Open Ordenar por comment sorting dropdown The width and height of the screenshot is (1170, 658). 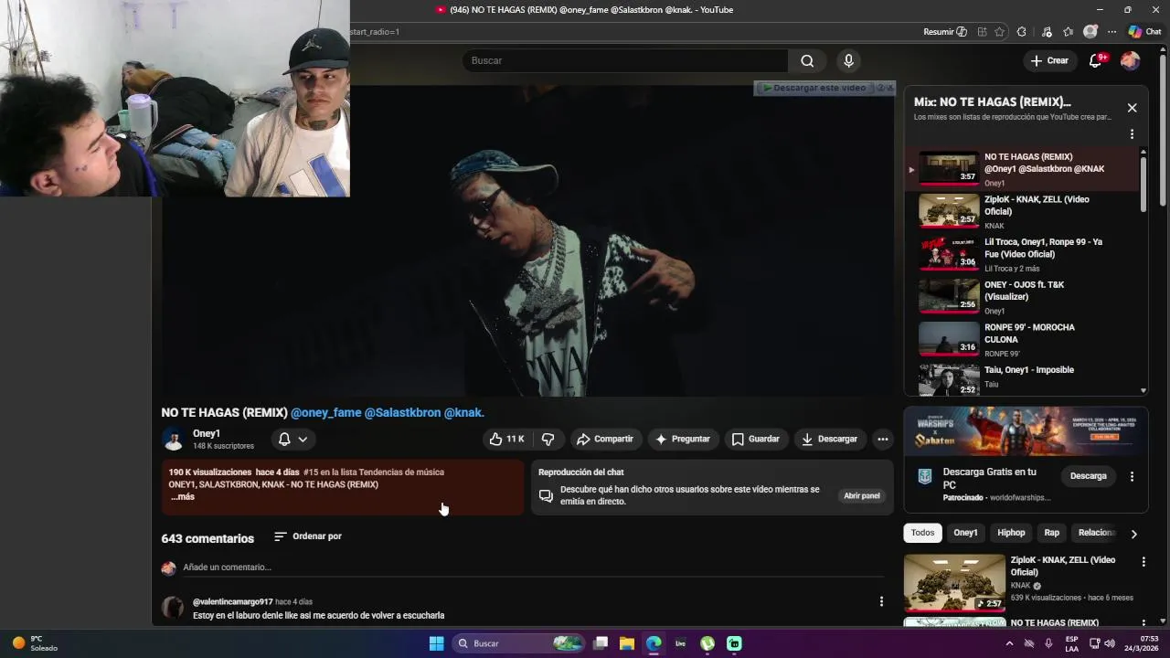click(308, 536)
